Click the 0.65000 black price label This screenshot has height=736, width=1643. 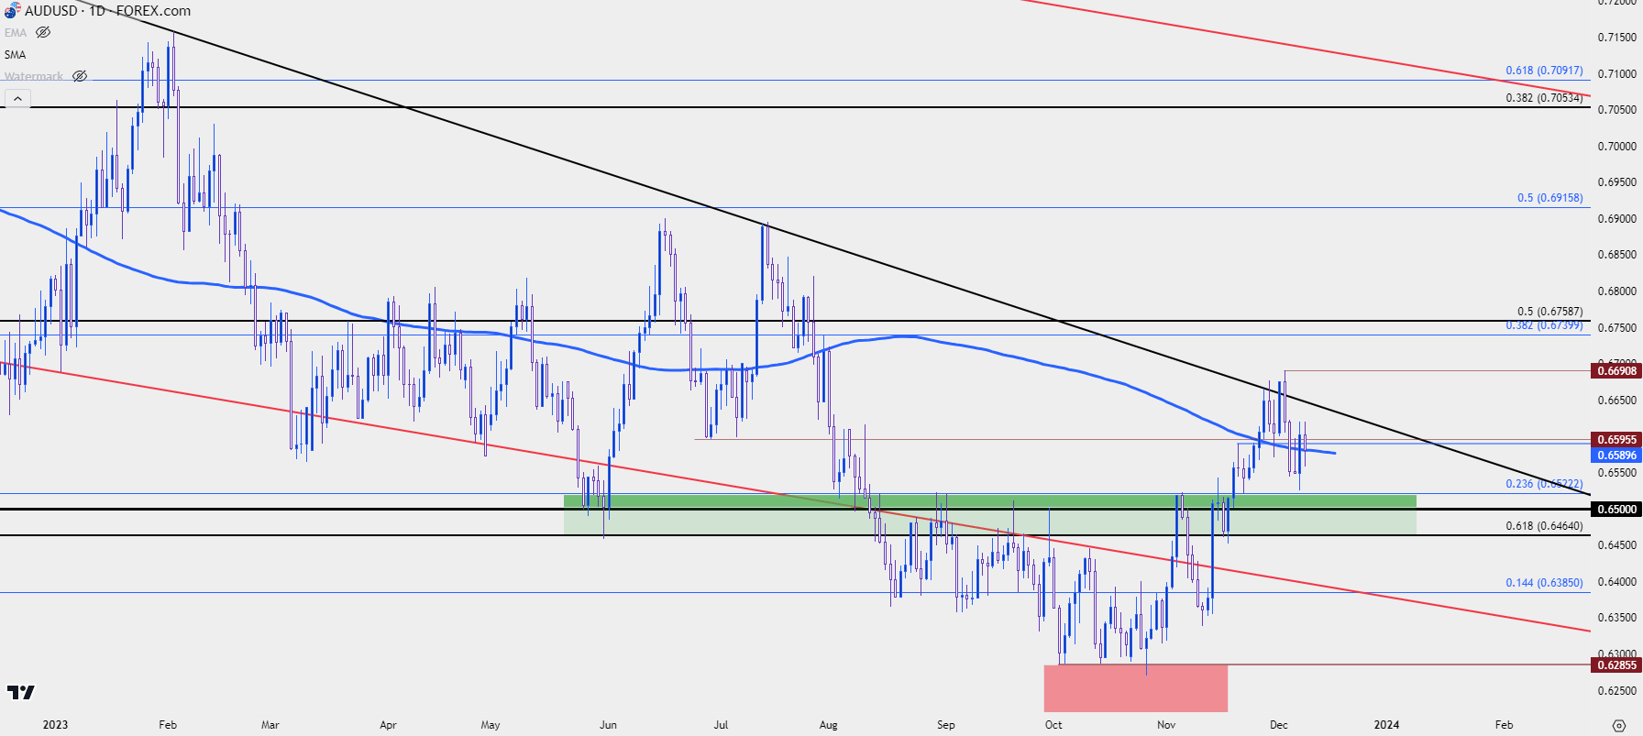1616,509
